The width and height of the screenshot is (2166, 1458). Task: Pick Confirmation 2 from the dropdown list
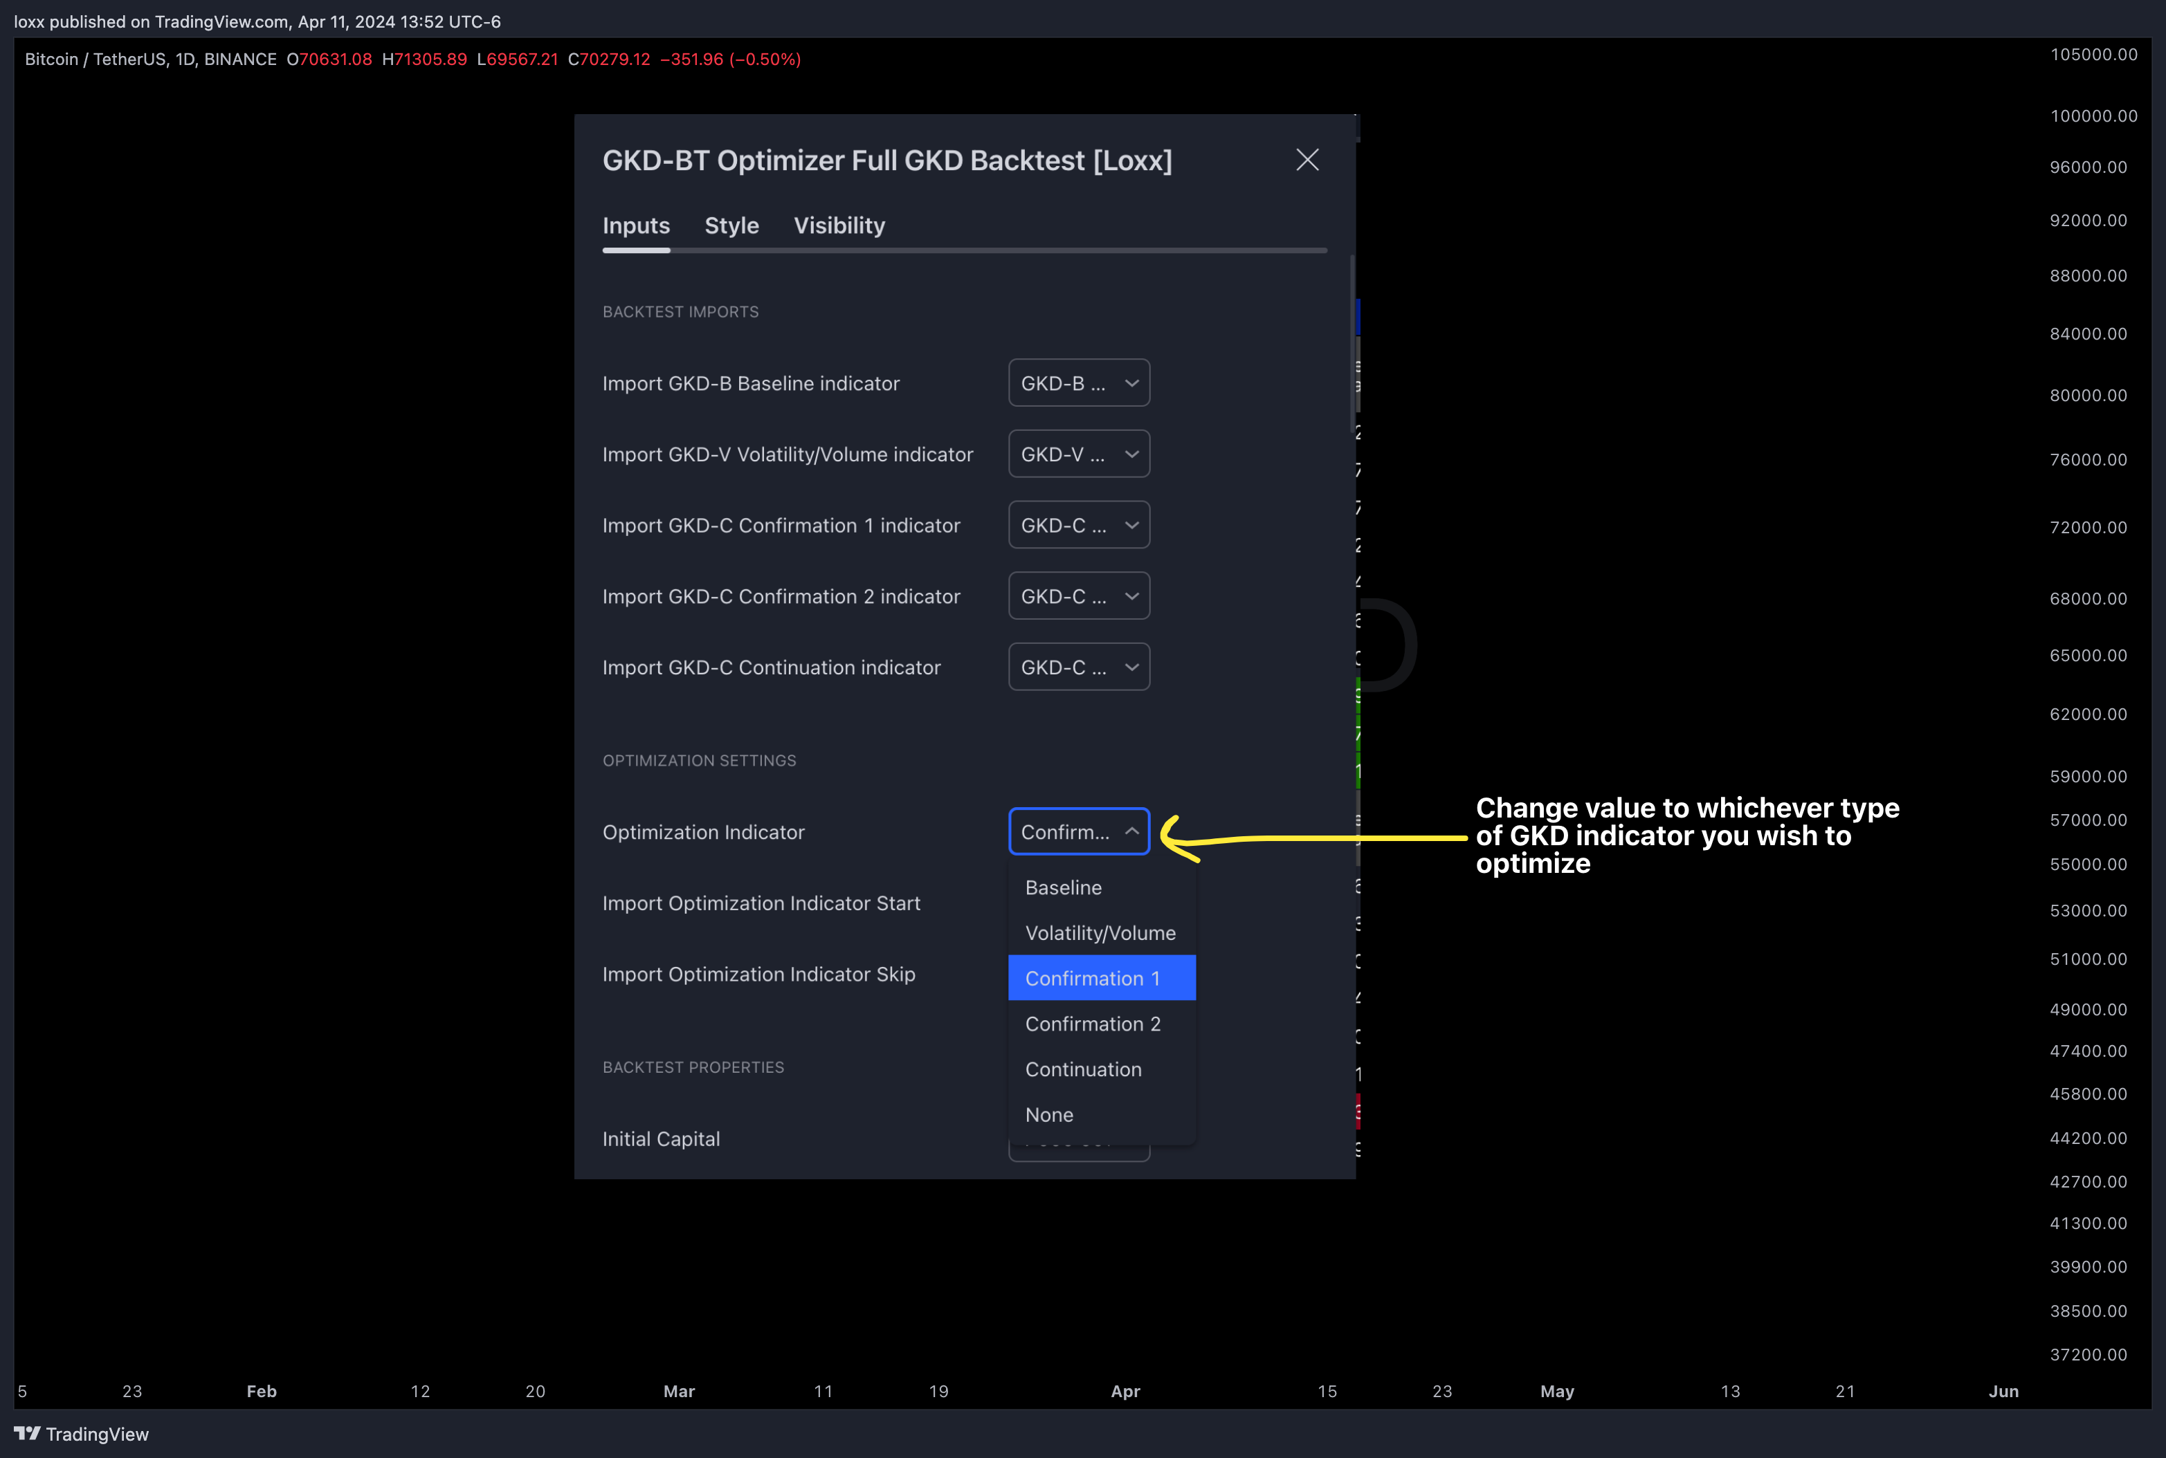coord(1102,1024)
